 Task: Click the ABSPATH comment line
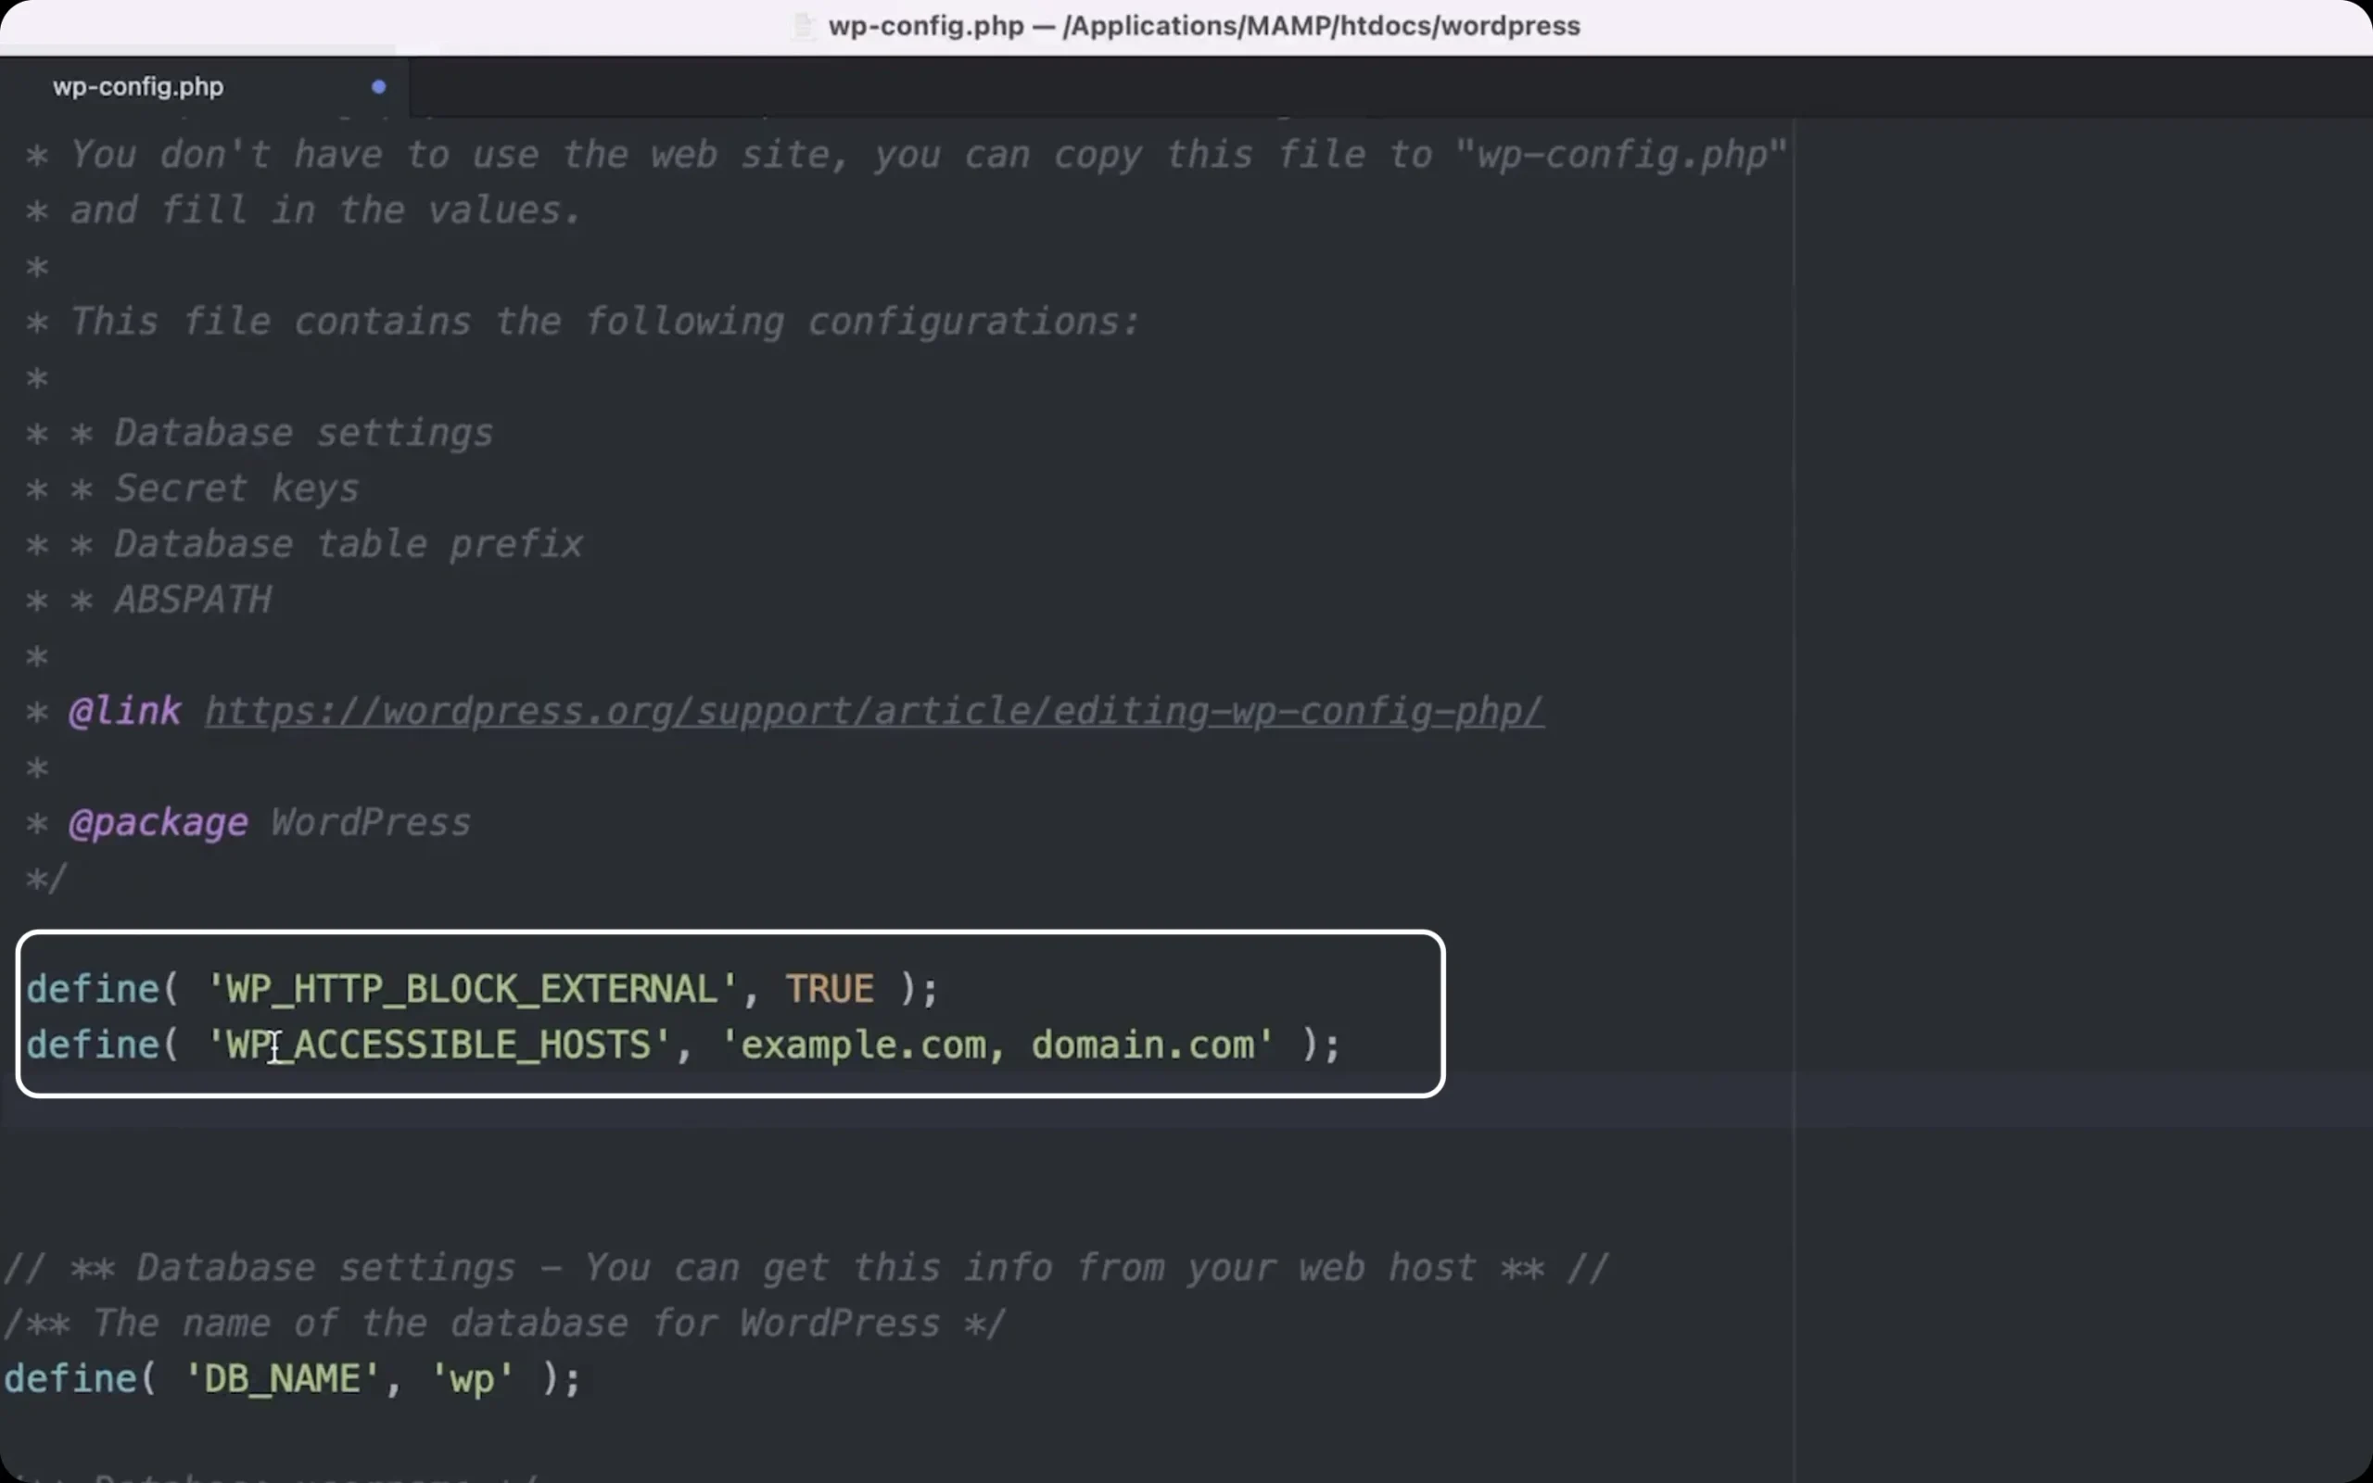click(x=149, y=600)
